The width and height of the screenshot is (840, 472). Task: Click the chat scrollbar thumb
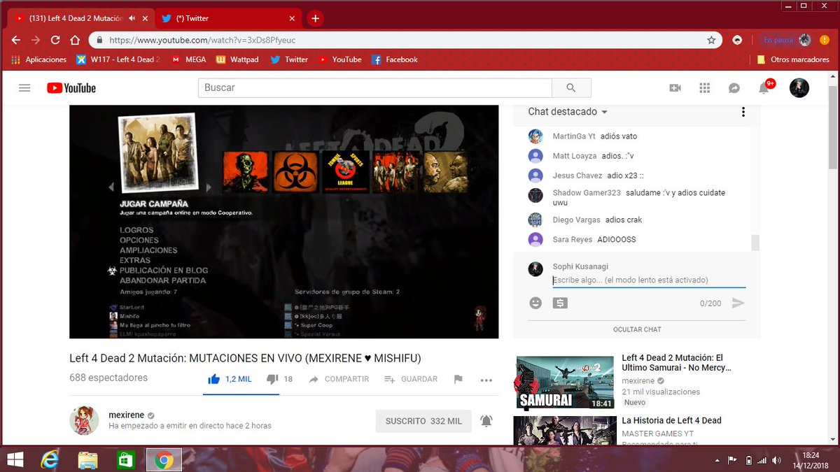755,243
